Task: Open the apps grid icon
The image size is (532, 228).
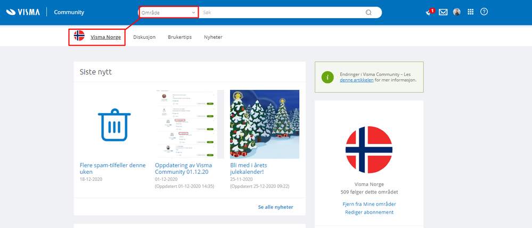Action: pos(470,12)
